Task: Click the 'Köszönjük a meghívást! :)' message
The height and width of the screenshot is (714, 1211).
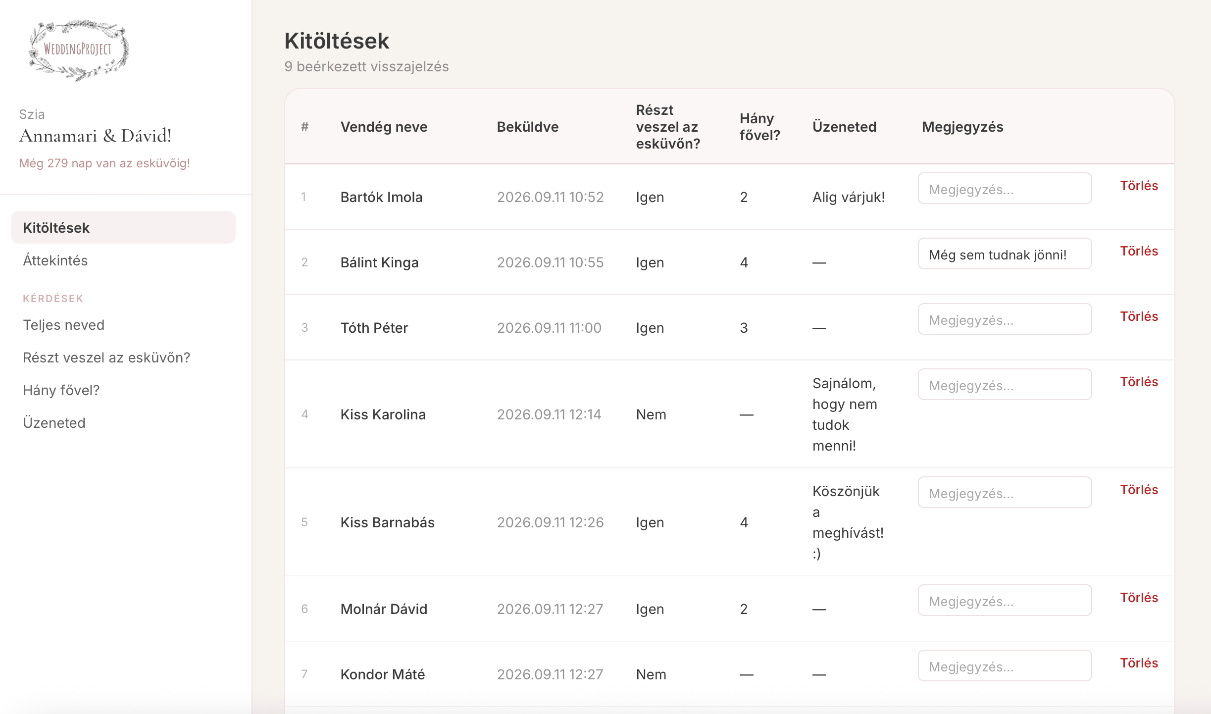Action: (848, 522)
